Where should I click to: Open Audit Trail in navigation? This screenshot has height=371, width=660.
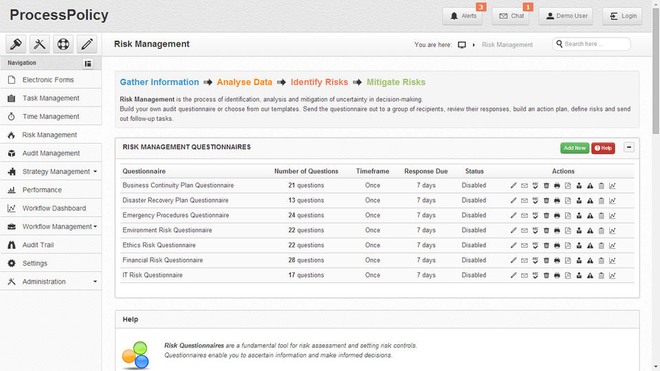tap(38, 245)
